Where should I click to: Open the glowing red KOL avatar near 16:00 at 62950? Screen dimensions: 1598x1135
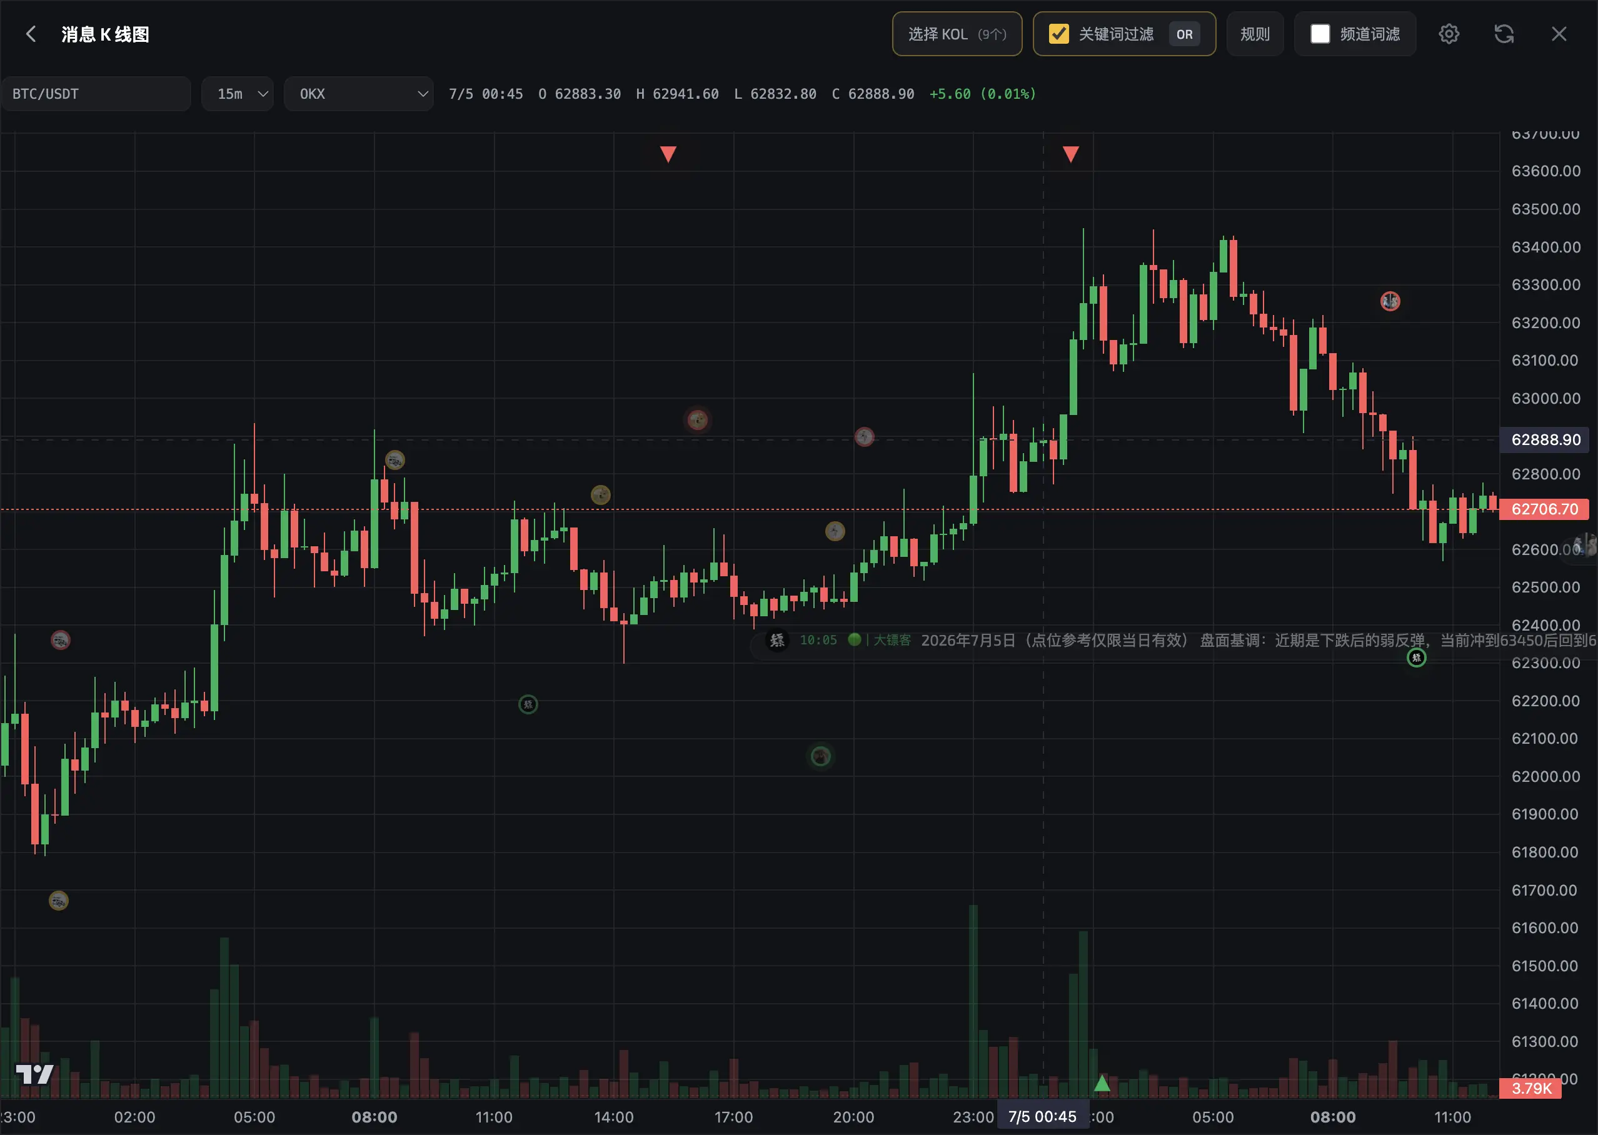coord(698,420)
